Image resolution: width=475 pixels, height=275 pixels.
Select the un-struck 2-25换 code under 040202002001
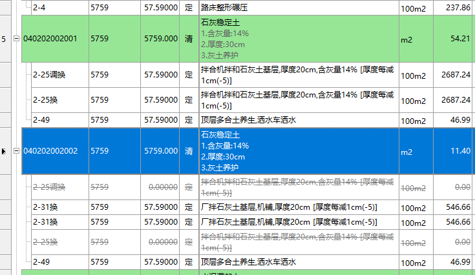(x=45, y=100)
